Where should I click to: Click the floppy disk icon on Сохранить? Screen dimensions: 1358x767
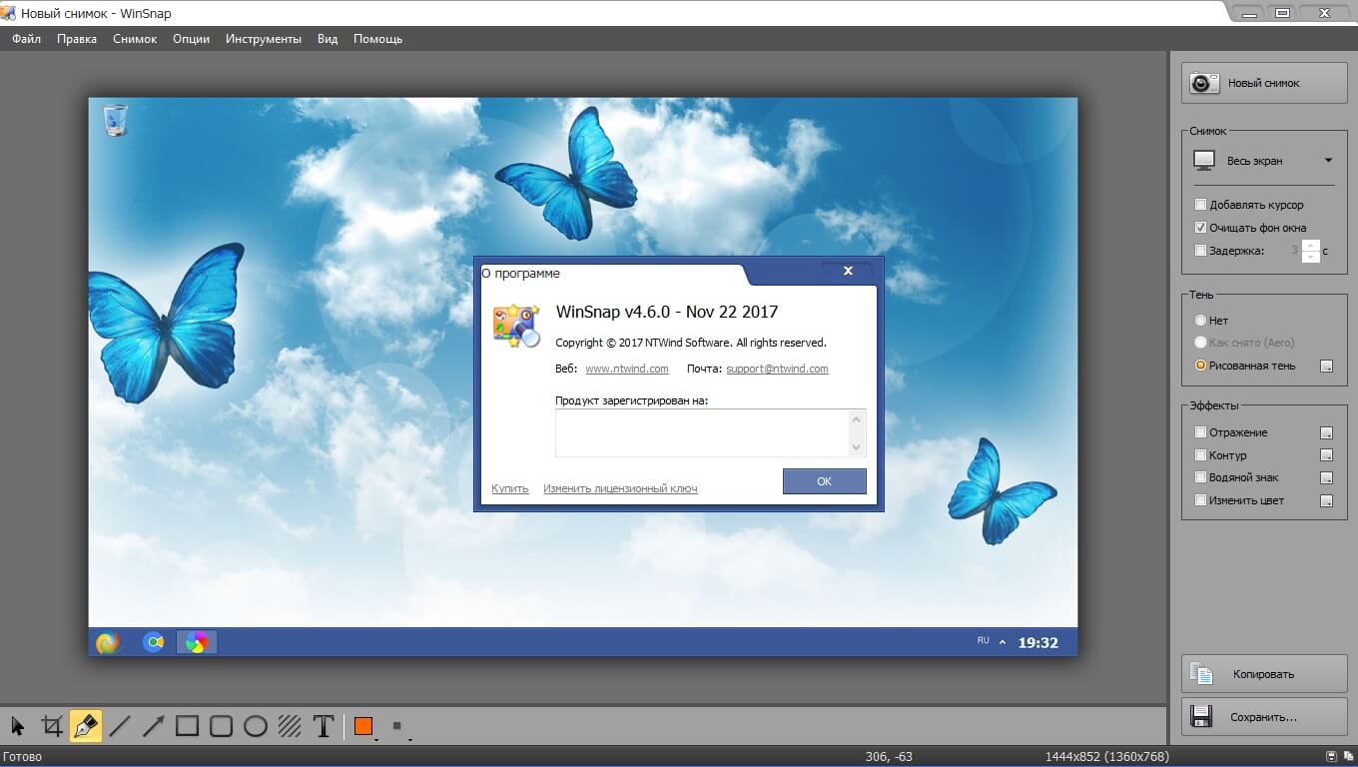pyautogui.click(x=1201, y=717)
